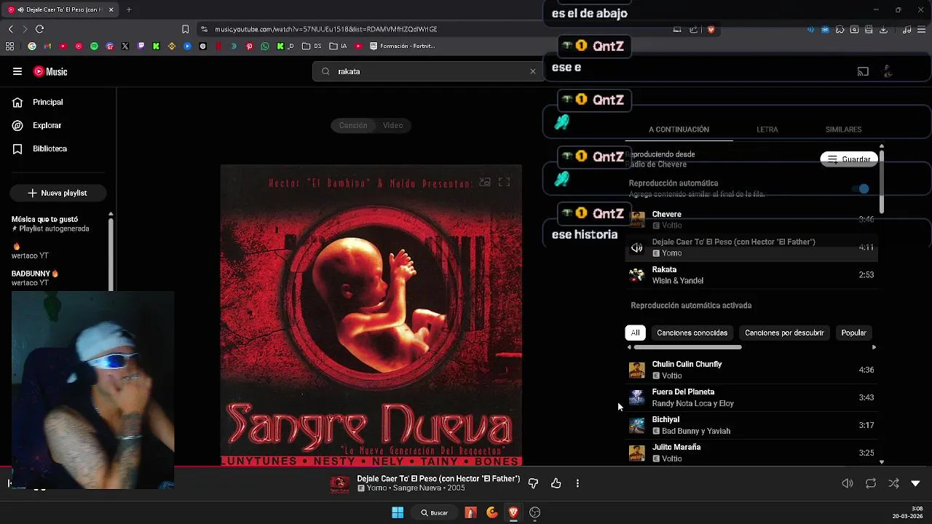Collapse the player page with down arrow
Image resolution: width=932 pixels, height=524 pixels.
[x=916, y=483]
